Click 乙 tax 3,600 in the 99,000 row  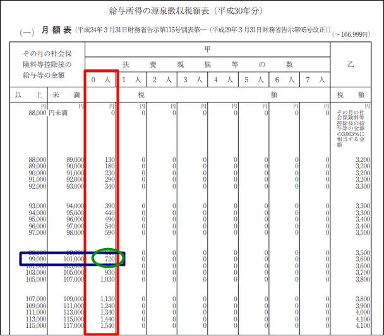point(363,259)
